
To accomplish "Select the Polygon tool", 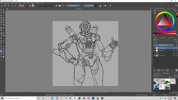I will tap(1, 20).
